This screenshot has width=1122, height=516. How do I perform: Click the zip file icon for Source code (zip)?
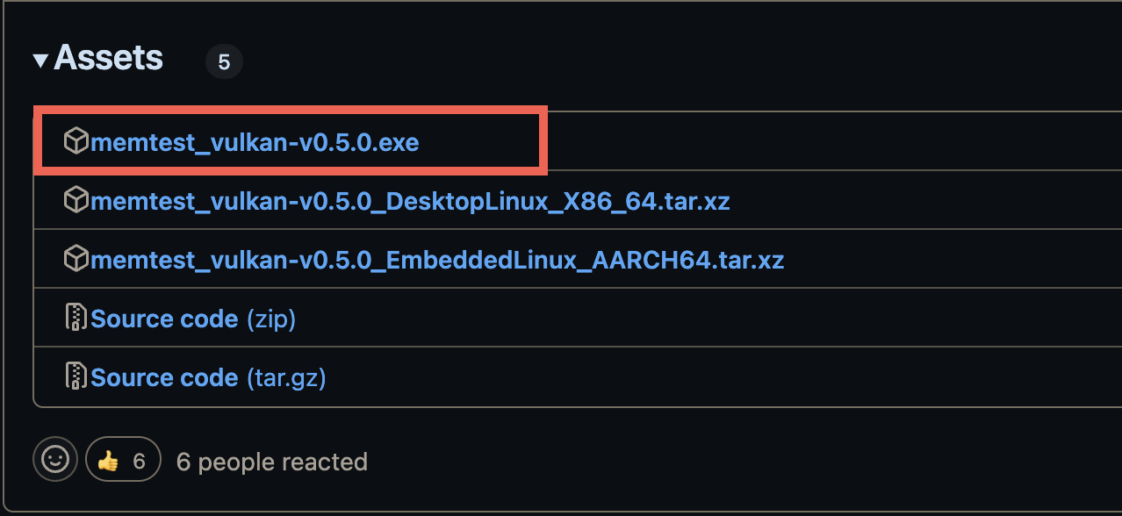[77, 318]
